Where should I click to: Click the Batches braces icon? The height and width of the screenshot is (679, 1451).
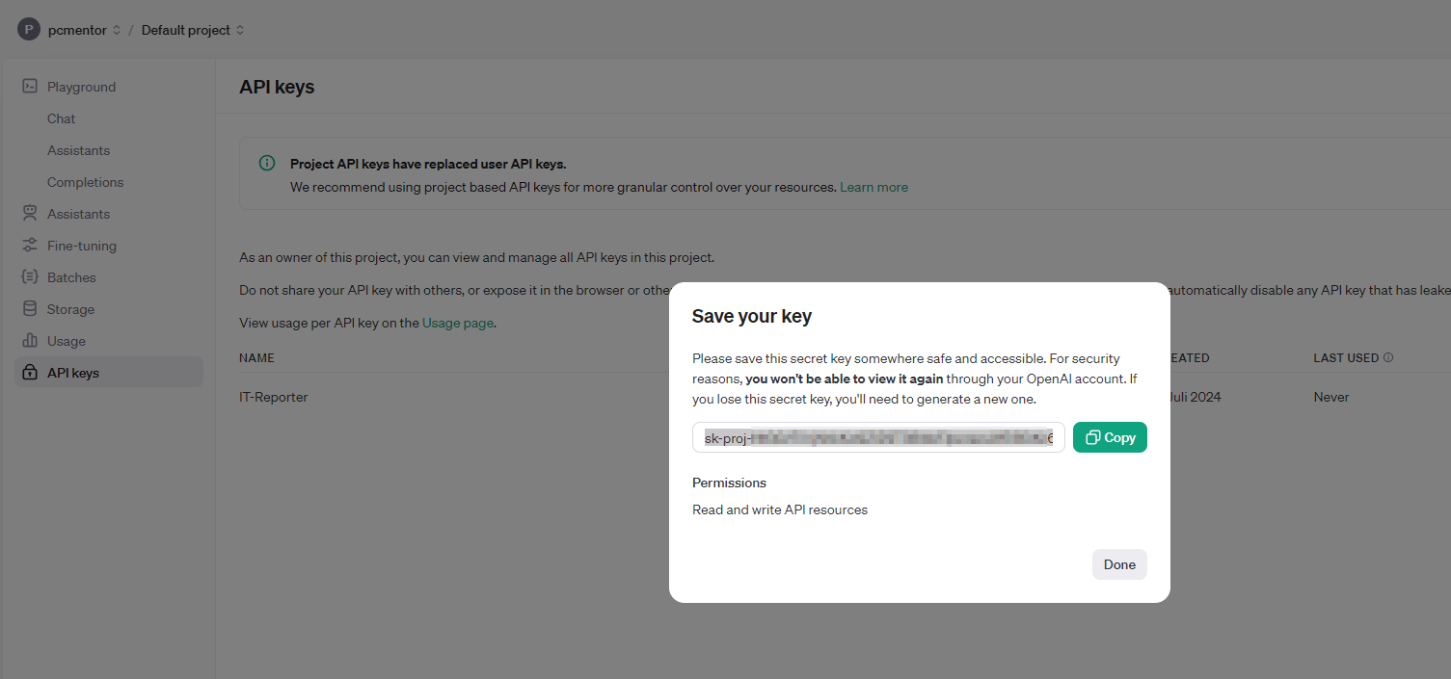tap(30, 277)
